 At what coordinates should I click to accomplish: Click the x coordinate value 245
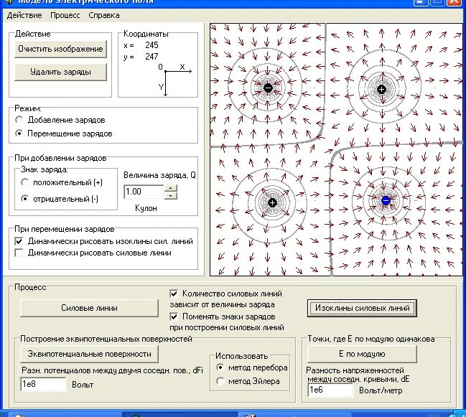152,45
